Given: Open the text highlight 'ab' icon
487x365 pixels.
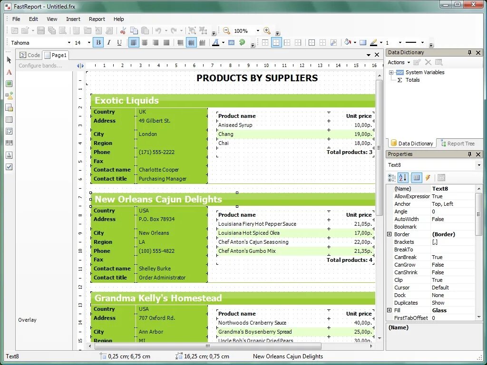Looking at the screenshot, I should [231, 42].
